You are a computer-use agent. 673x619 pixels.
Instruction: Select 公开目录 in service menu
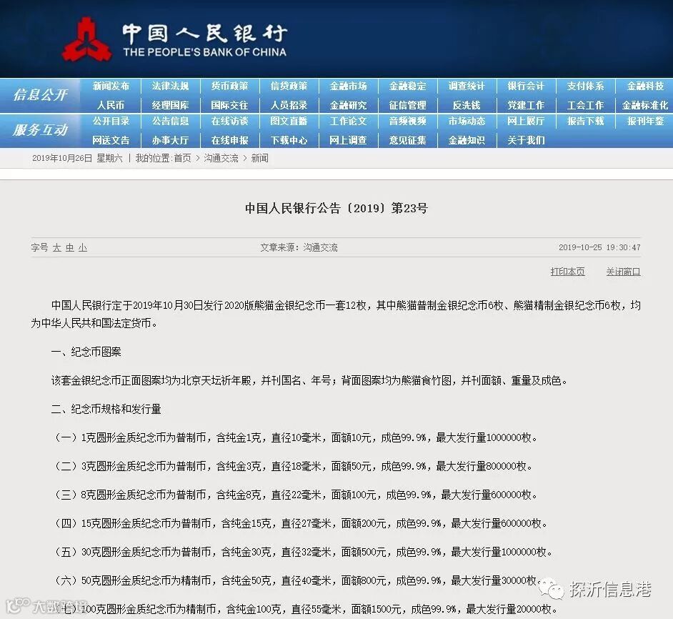(x=111, y=121)
